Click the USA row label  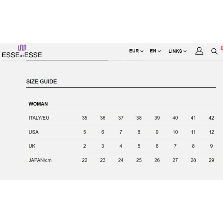[x=33, y=132]
